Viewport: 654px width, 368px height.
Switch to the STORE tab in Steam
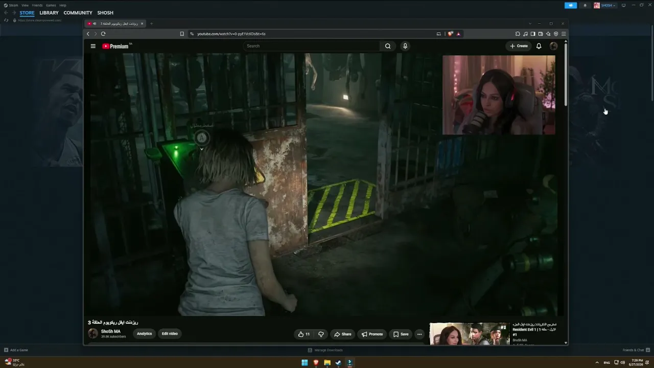coord(27,13)
